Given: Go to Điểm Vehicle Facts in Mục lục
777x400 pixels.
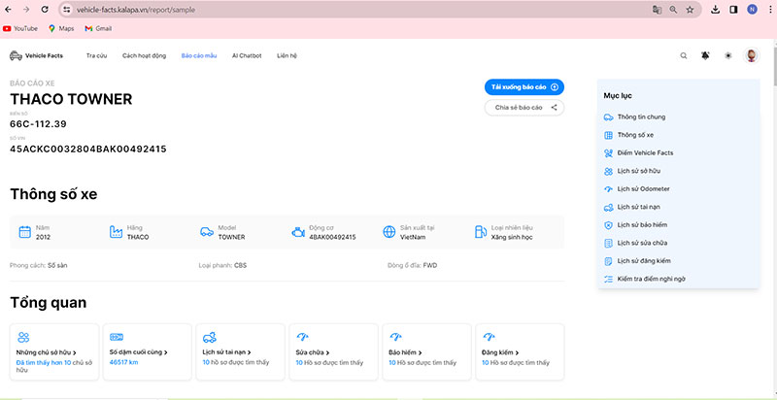Looking at the screenshot, I should [x=644, y=152].
